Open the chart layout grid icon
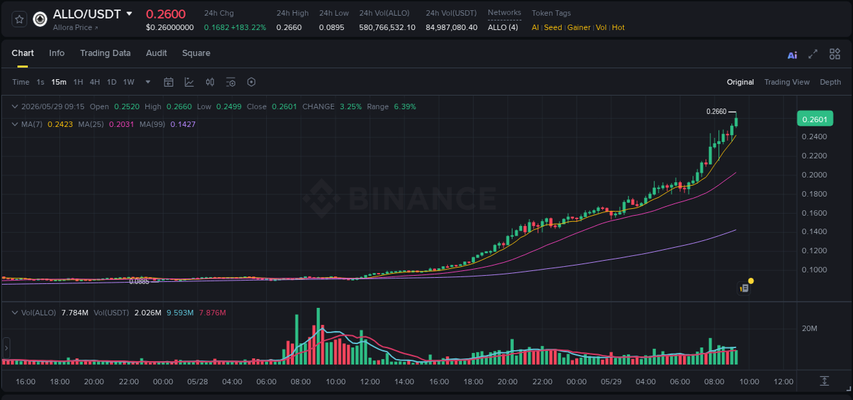 tap(835, 54)
